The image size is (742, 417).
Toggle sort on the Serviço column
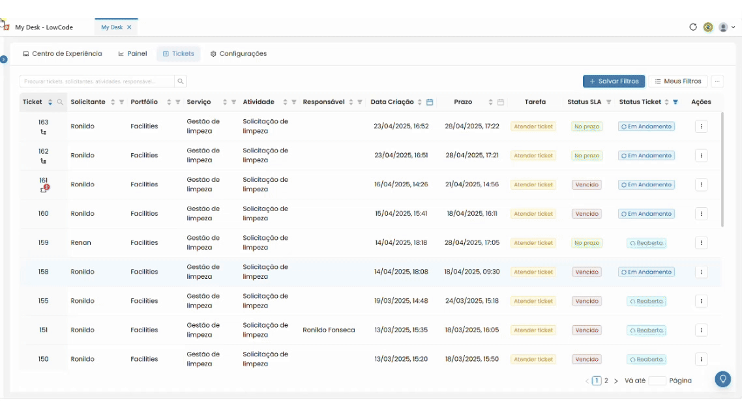[225, 102]
